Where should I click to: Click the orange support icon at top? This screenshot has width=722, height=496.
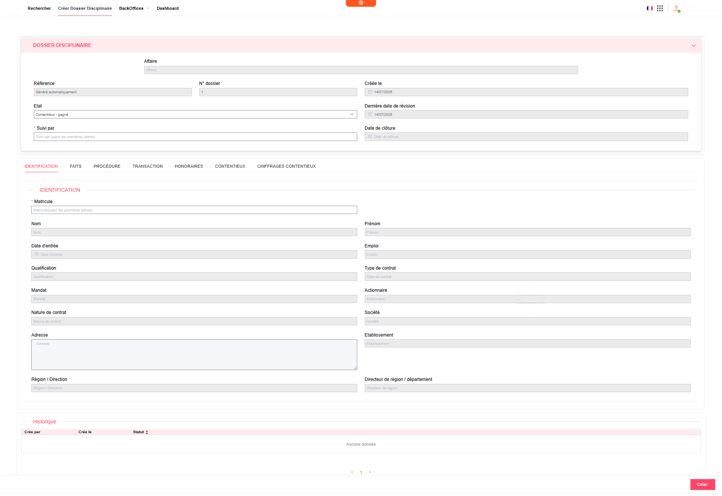(x=361, y=3)
